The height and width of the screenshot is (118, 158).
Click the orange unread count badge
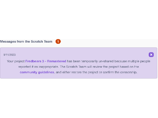58,42
